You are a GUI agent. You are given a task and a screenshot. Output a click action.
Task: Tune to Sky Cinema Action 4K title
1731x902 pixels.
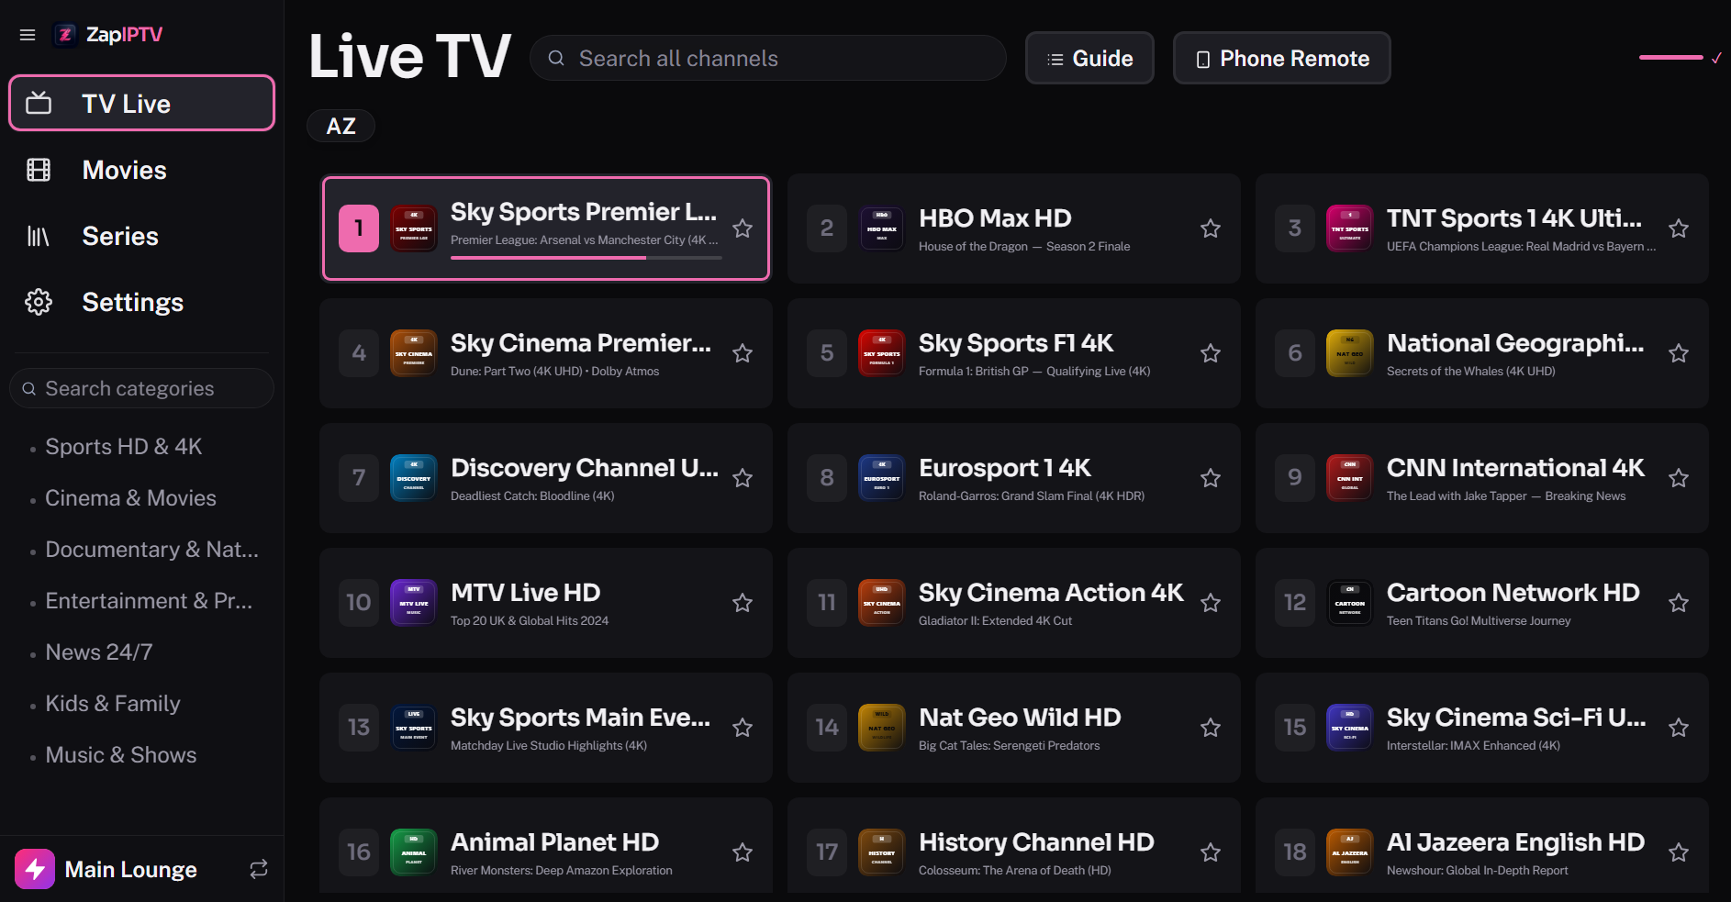[1051, 593]
